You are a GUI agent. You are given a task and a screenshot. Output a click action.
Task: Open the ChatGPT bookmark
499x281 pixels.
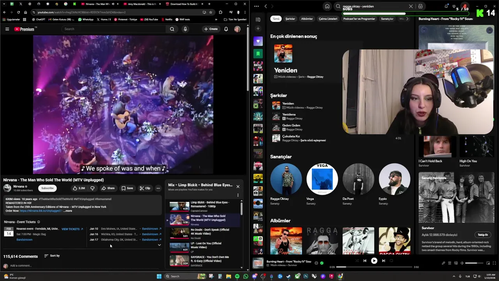[39, 20]
